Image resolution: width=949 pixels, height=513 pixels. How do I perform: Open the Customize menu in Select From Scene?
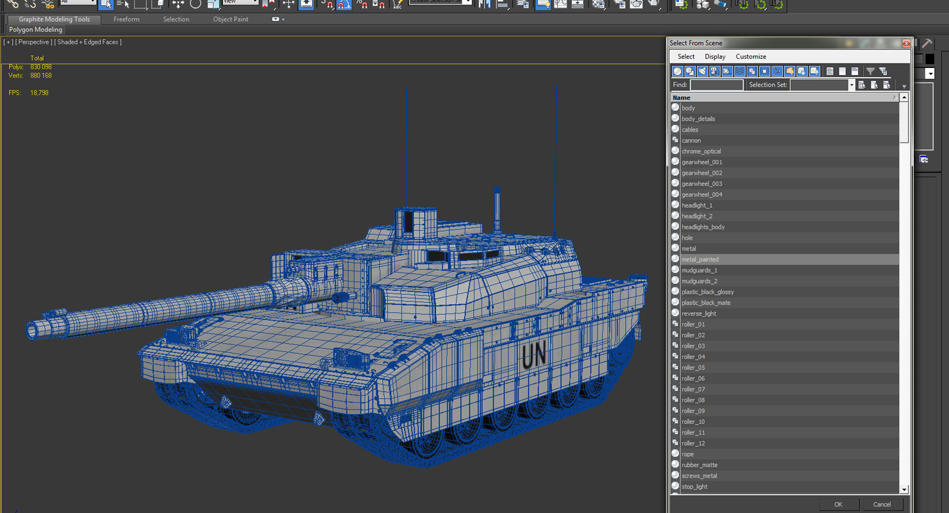point(751,56)
